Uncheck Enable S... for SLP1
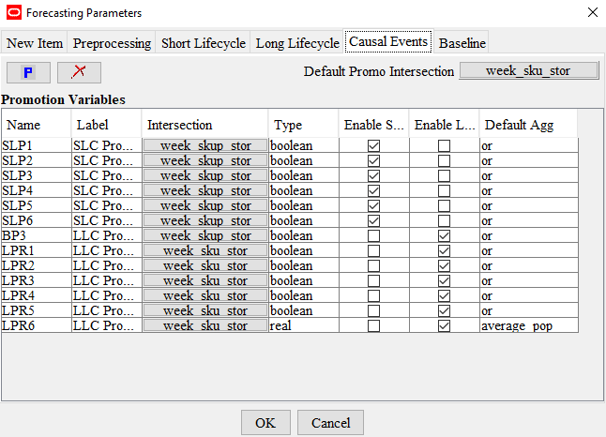 coord(373,145)
